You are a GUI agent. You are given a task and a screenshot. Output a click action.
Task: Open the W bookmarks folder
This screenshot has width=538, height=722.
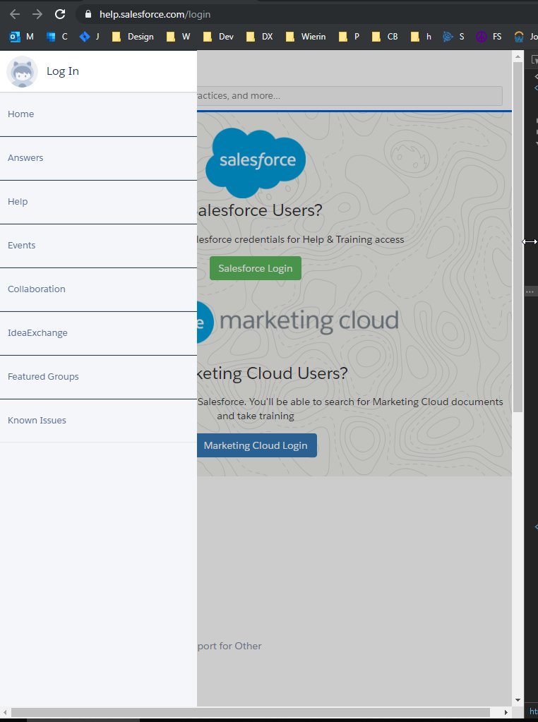click(x=178, y=37)
